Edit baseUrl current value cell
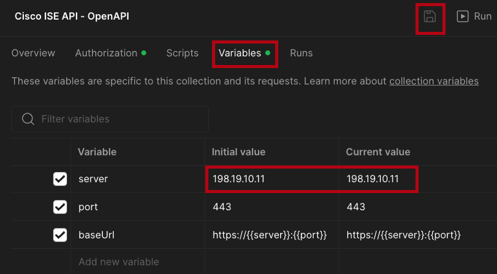 click(418, 235)
